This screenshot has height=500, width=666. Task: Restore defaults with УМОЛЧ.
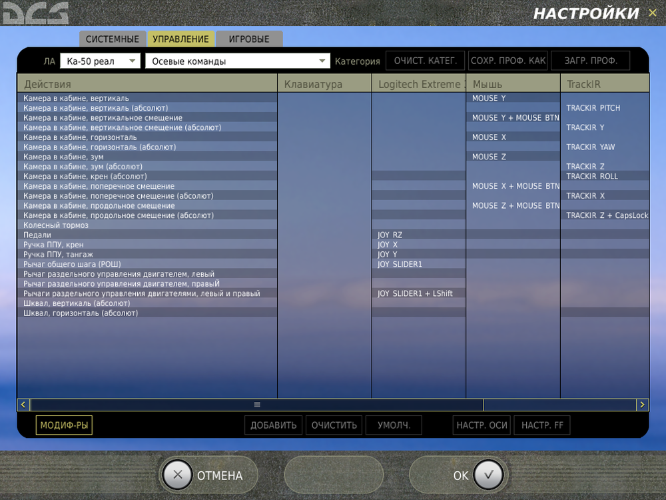point(393,425)
